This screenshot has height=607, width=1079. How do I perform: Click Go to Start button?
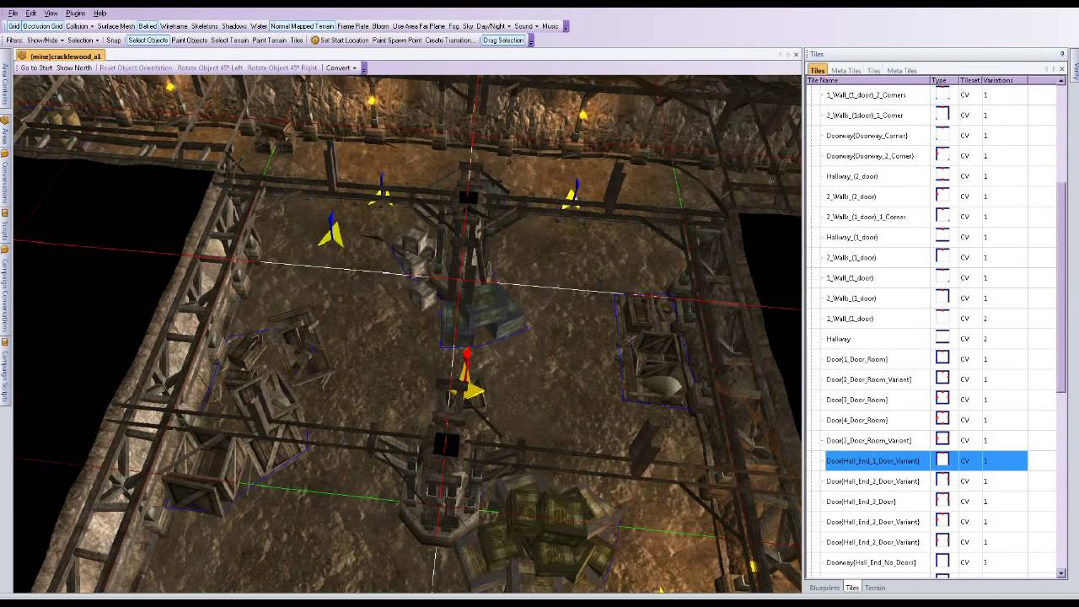click(36, 67)
